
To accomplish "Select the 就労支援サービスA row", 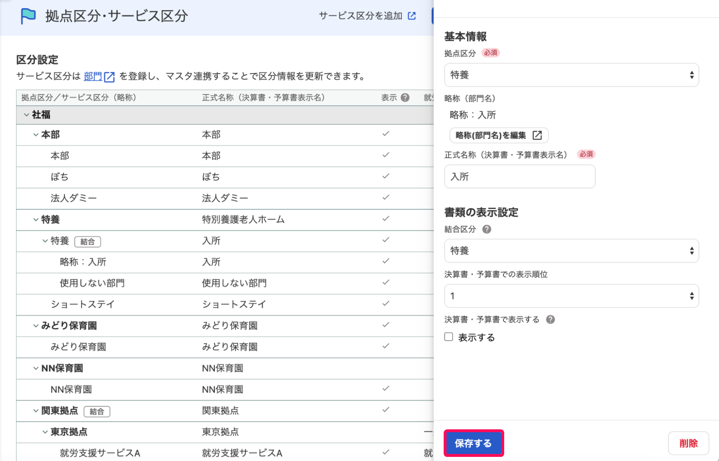I will tap(225, 452).
